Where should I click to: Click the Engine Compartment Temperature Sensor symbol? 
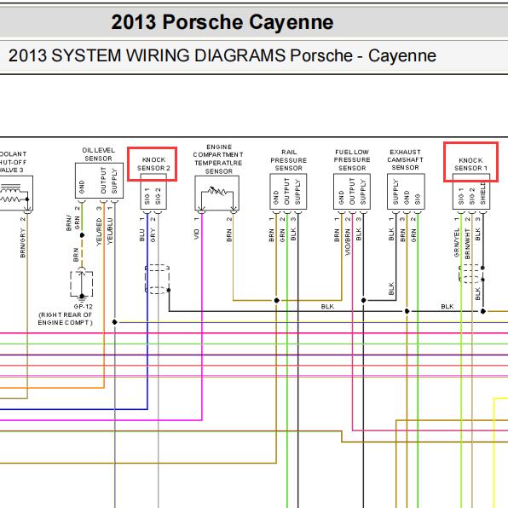click(x=217, y=193)
